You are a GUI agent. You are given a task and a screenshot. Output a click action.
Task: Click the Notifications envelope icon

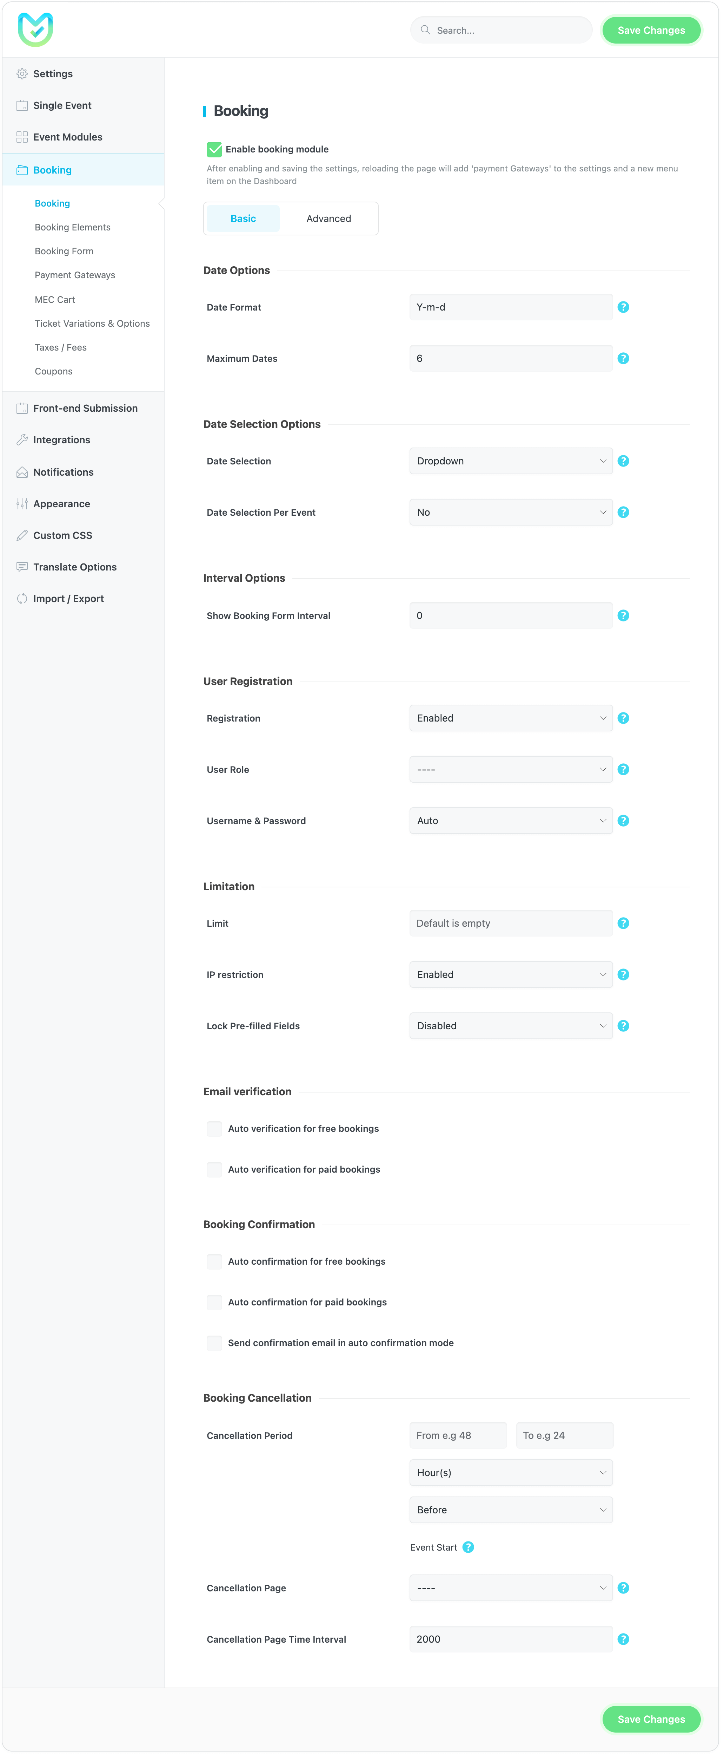tap(22, 472)
